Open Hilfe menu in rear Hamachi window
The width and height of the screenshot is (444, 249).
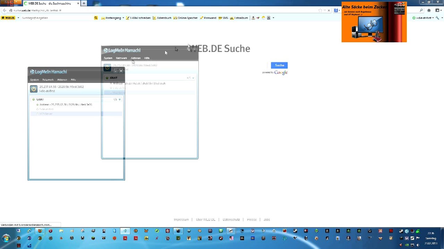pos(147,58)
